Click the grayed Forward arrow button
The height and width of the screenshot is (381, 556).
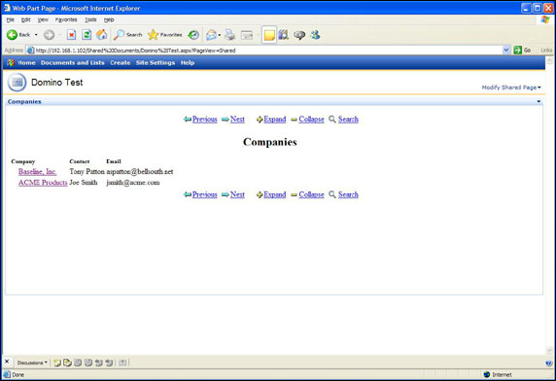tap(49, 35)
